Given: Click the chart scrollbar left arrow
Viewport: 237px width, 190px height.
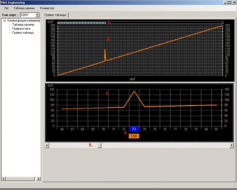Looking at the screenshot, I should pos(47,145).
